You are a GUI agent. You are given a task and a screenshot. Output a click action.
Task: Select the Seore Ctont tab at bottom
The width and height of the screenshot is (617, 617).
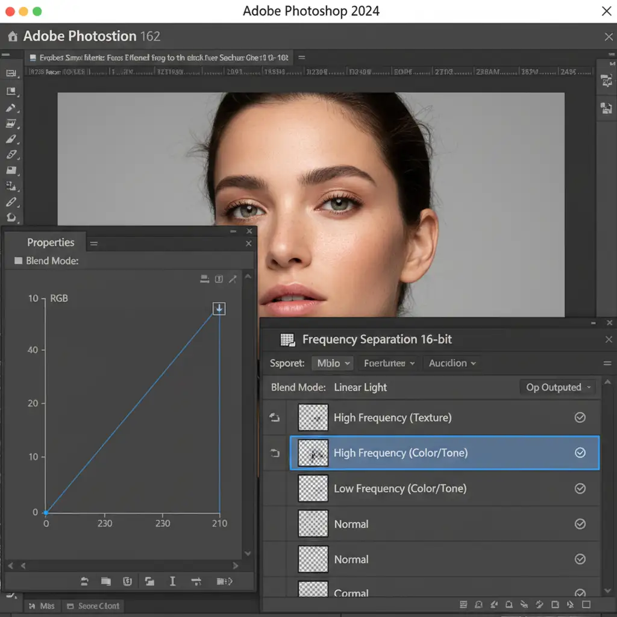click(x=93, y=606)
